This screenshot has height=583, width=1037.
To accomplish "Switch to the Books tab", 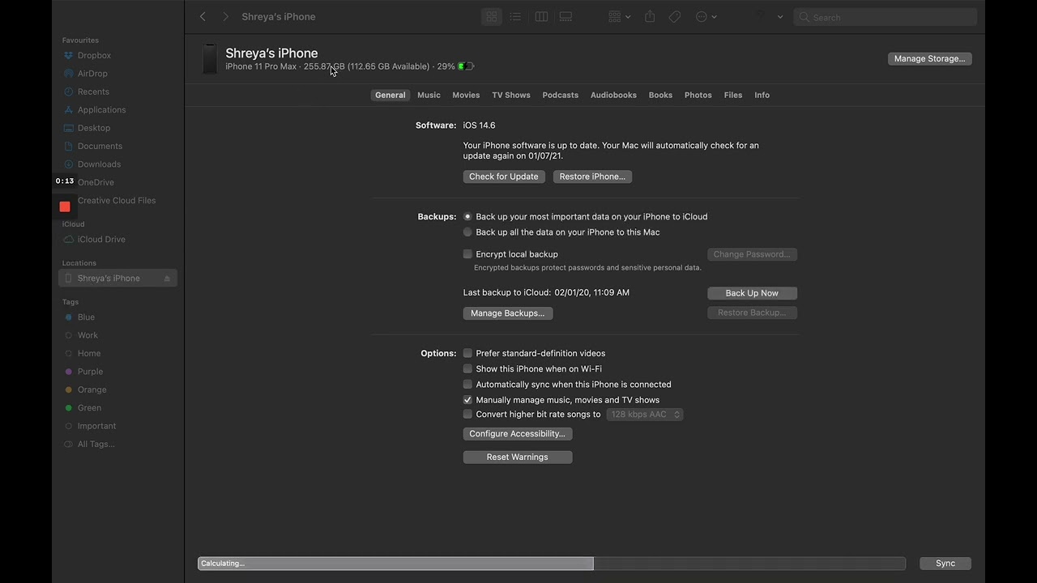I will pyautogui.click(x=660, y=95).
